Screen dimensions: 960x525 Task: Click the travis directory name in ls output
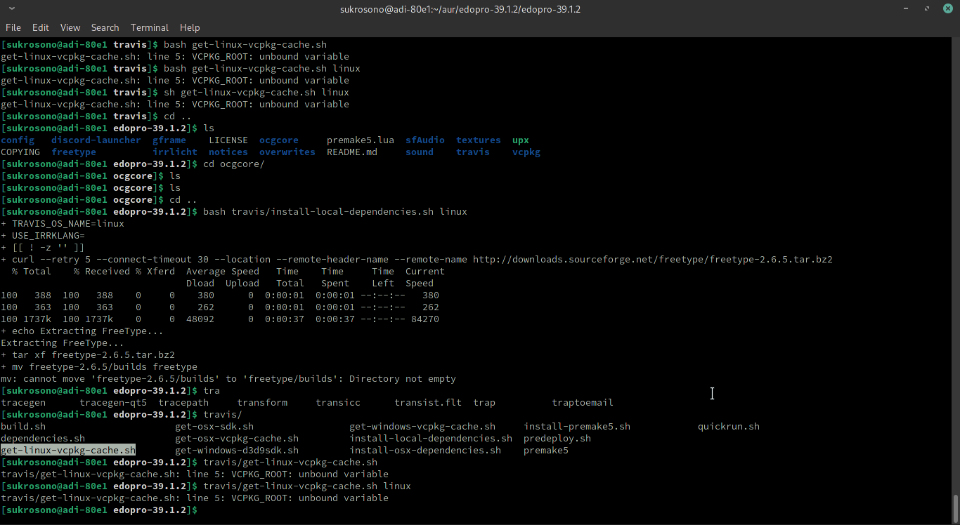pos(472,152)
